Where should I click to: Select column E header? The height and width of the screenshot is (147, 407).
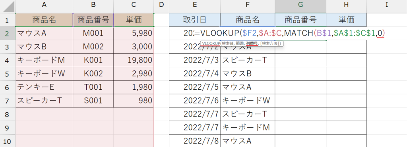click(x=195, y=6)
